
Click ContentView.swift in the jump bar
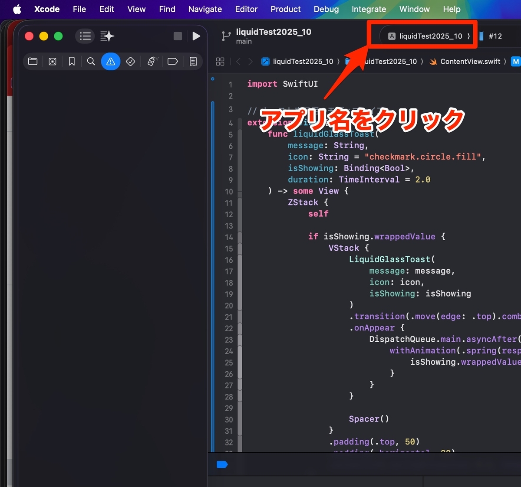465,62
